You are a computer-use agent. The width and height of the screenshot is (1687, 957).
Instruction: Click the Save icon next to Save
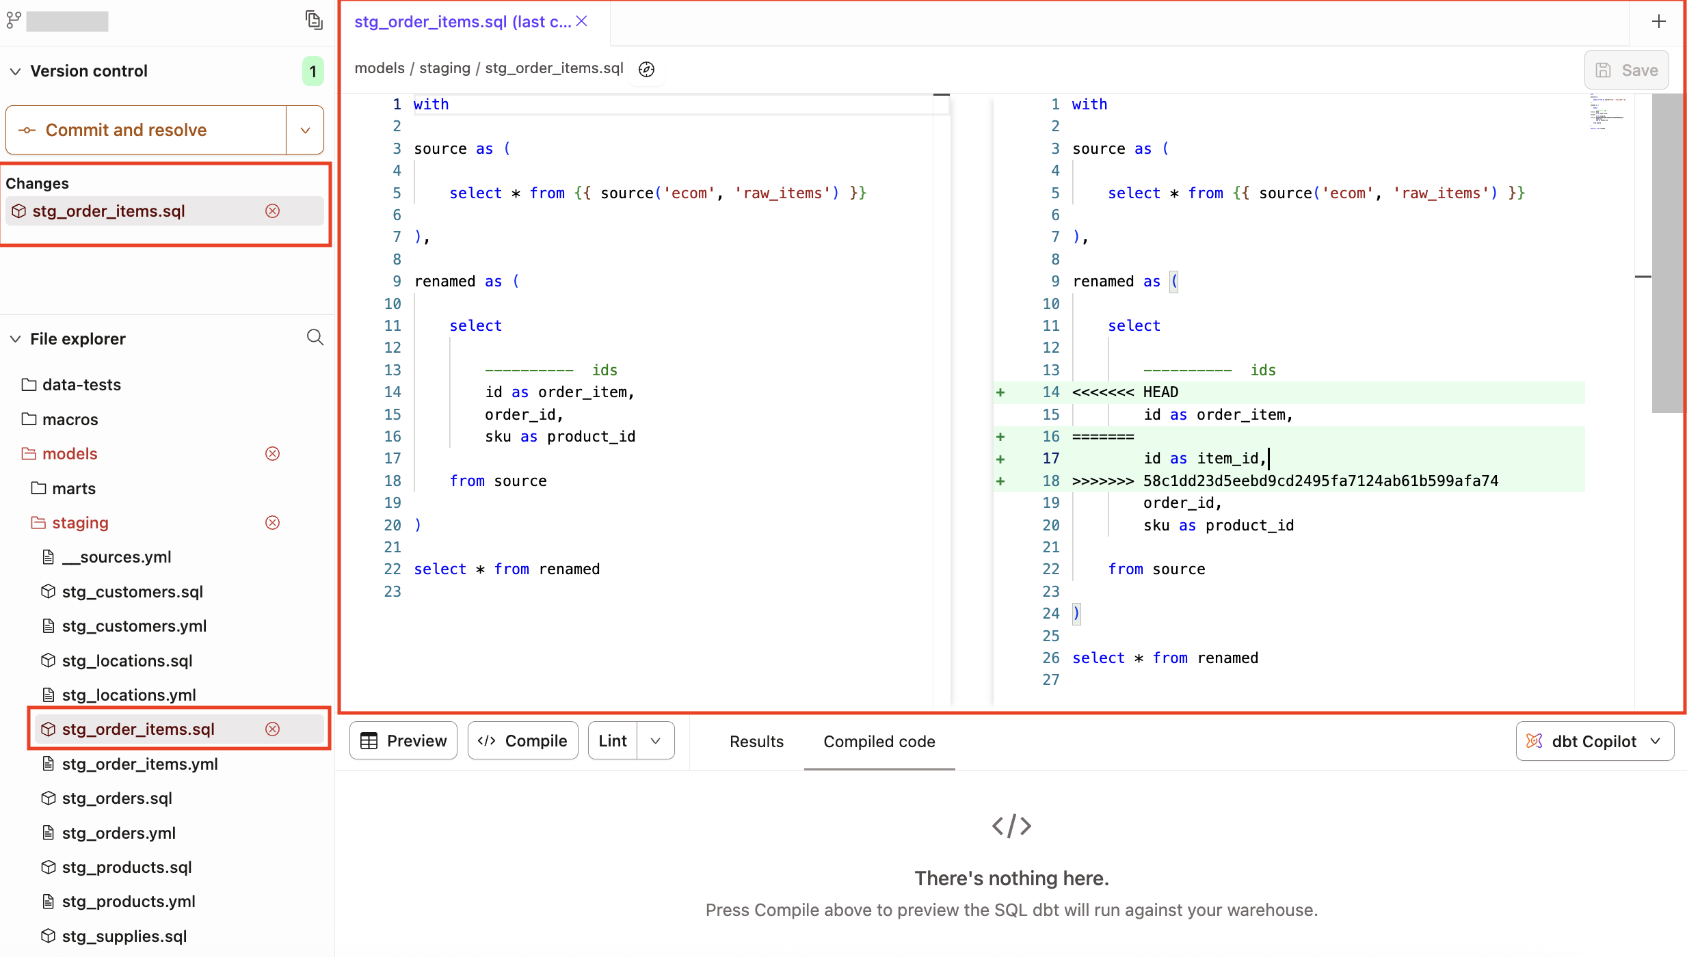point(1604,70)
